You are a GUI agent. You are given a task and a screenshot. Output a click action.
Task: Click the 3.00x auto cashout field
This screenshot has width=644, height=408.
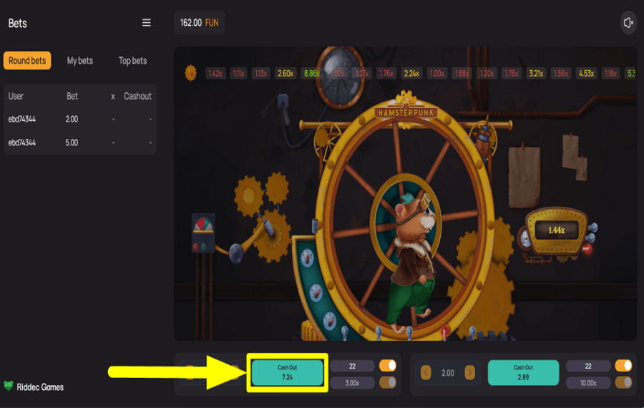[352, 382]
